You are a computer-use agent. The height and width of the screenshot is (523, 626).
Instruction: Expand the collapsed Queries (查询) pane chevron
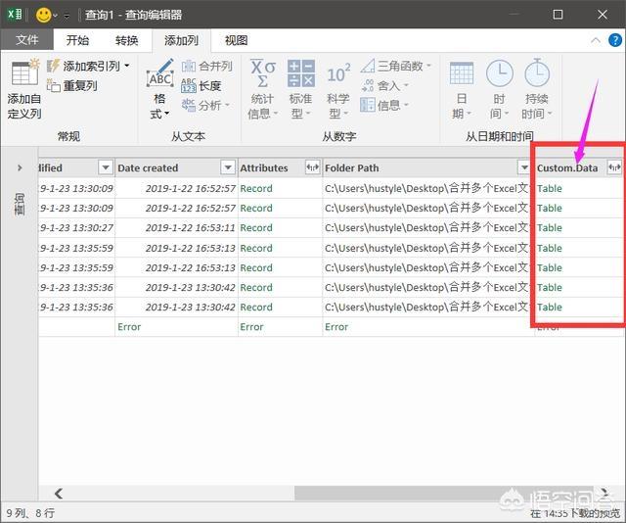[x=20, y=167]
